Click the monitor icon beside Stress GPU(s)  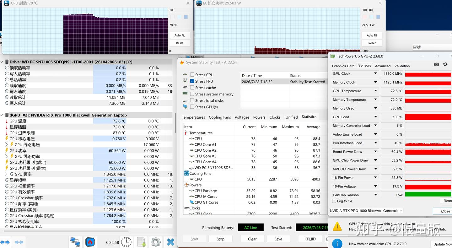click(x=185, y=107)
